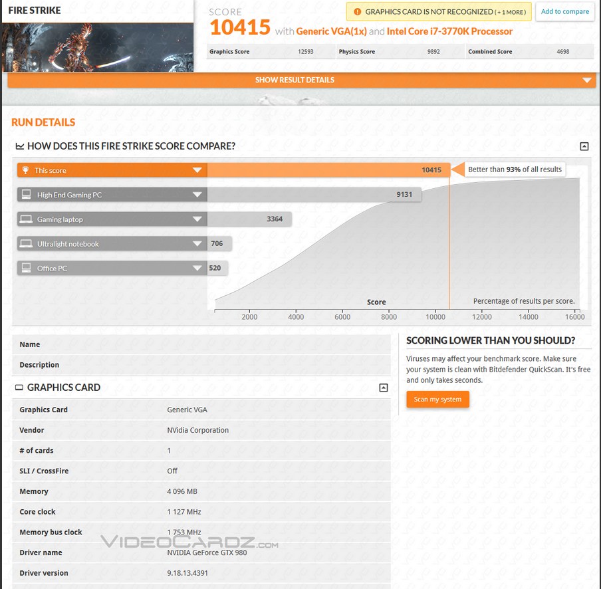
Task: Click the 10415 value in orange bar
Action: coord(431,170)
